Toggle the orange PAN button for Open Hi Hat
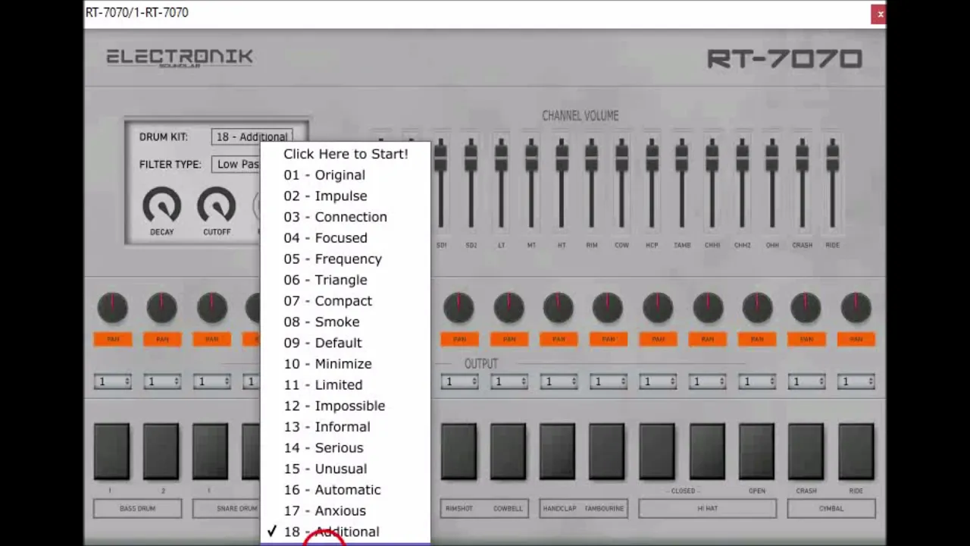The height and width of the screenshot is (546, 970). [x=757, y=339]
